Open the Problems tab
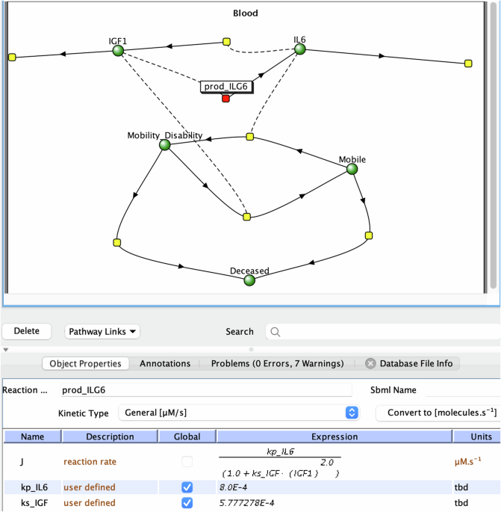Image resolution: width=501 pixels, height=512 pixels. click(x=277, y=364)
